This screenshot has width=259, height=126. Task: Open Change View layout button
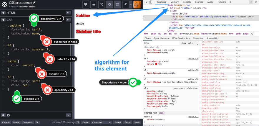click(x=118, y=5)
